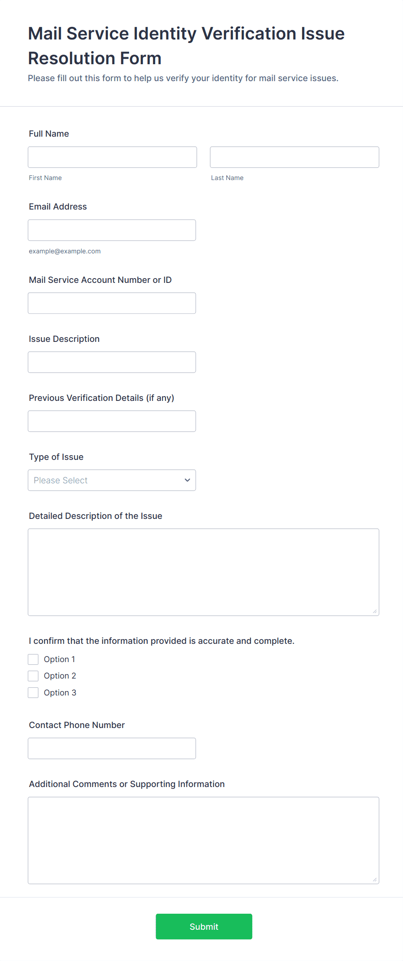Click the Additional Comments textarea
This screenshot has height=961, width=403.
[203, 840]
